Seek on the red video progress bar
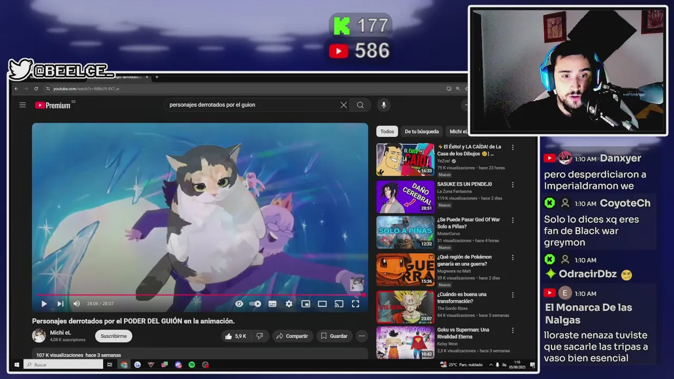Viewport: 674px width, 379px height. (200, 295)
